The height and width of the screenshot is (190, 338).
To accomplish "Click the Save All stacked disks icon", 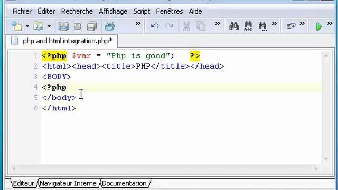I will [91, 26].
